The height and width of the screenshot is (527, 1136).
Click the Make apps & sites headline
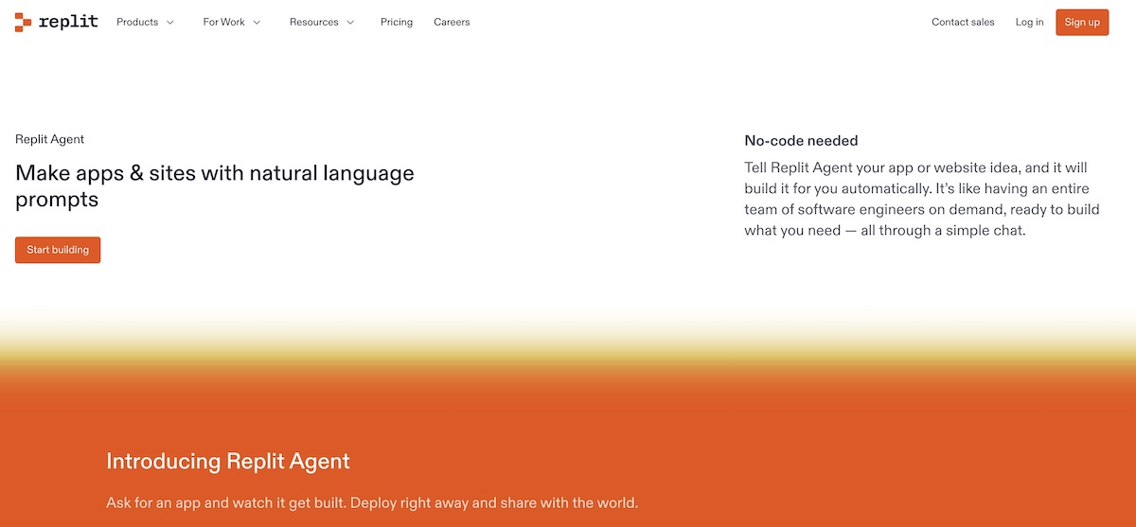215,186
